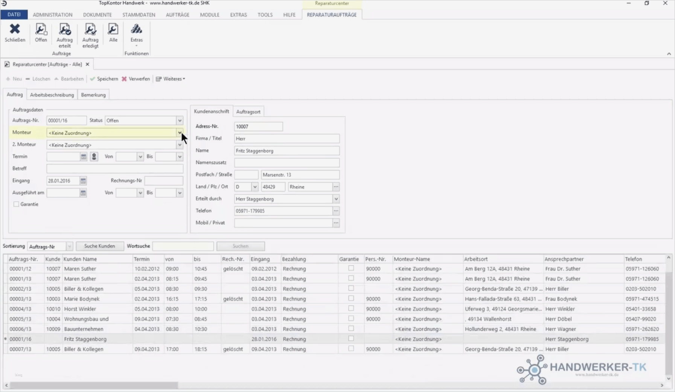Expand the Erteilt durch dropdown

click(336, 199)
